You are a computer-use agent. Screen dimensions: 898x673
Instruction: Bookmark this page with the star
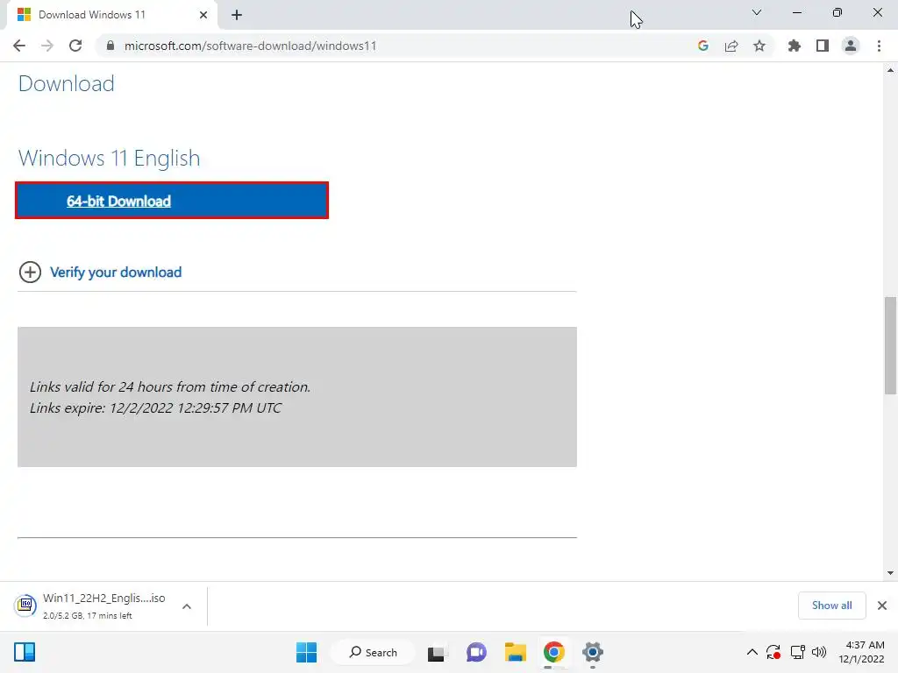759,46
